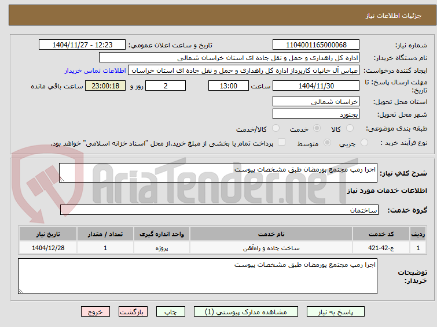The width and height of the screenshot is (437, 327).
Task: Click the remaining days field showing 2
Action: pos(166,86)
